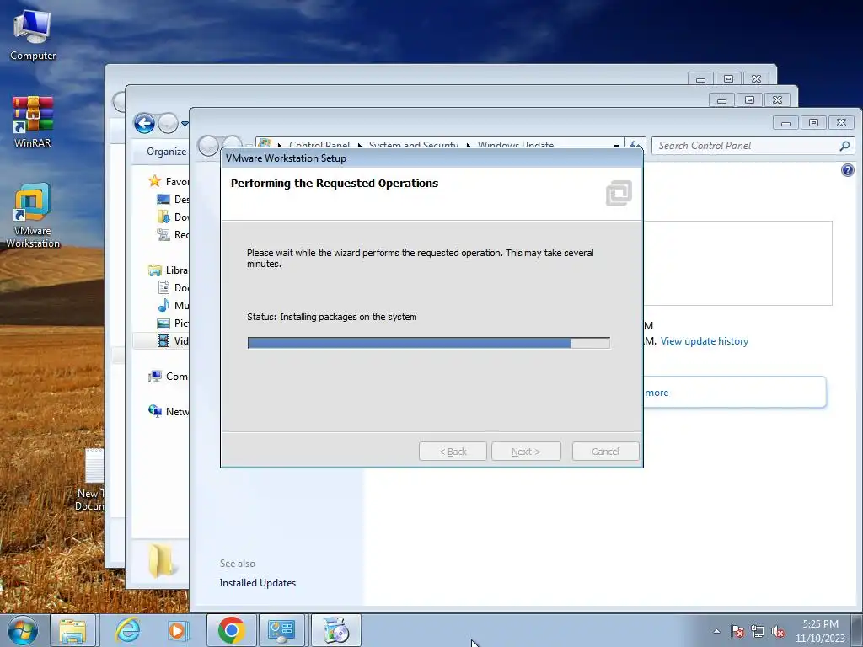
Task: Open the Installed Updates link
Action: point(258,583)
